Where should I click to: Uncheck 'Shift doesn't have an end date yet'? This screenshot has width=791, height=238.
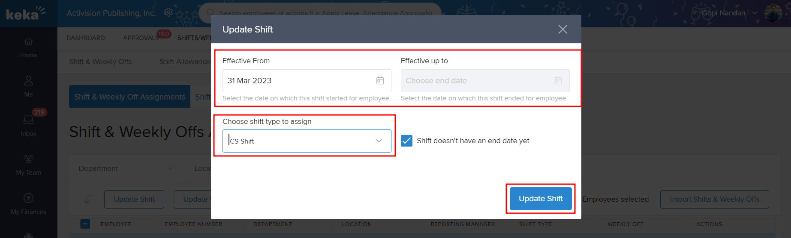point(406,141)
